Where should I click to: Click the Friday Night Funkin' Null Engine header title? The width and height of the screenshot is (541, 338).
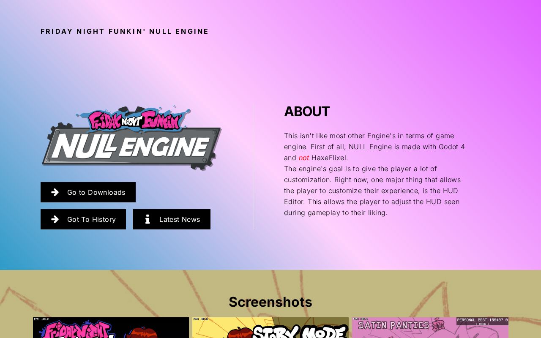click(125, 31)
